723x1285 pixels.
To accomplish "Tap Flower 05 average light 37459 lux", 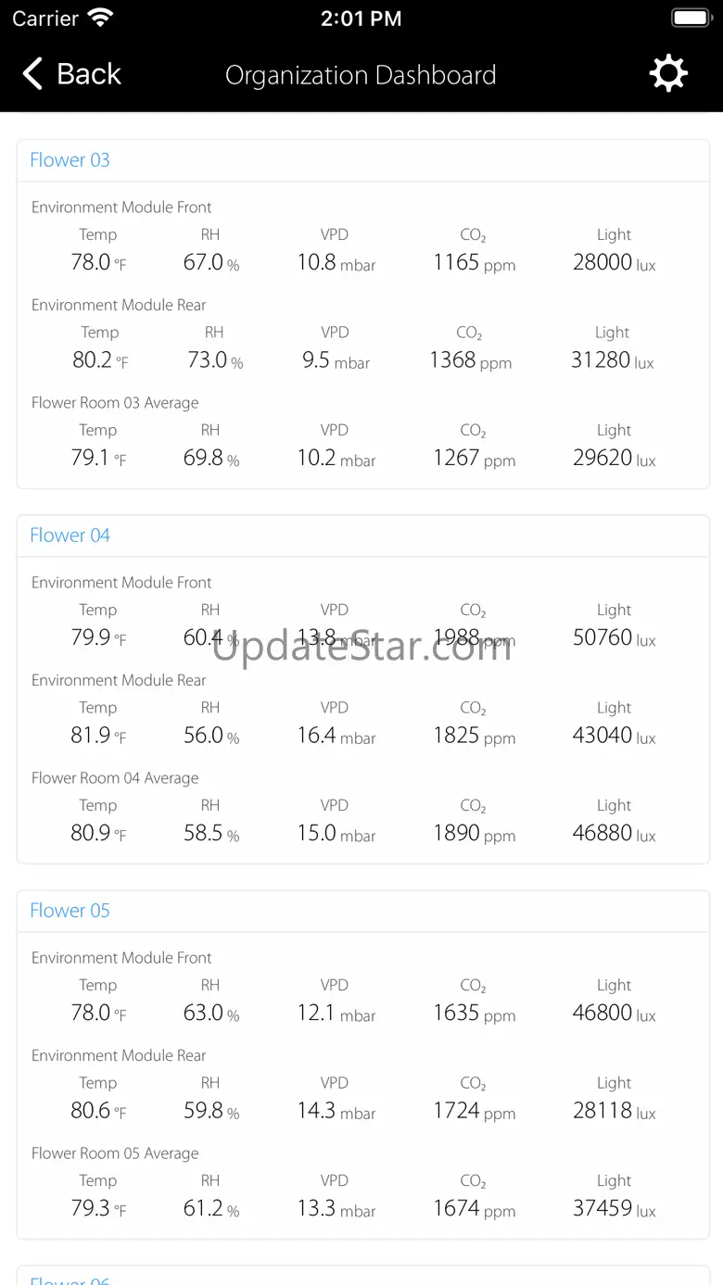I will tap(614, 1208).
